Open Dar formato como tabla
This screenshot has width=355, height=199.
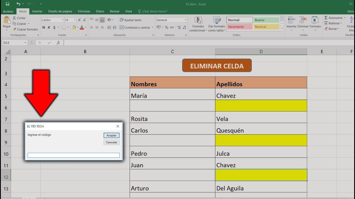(217, 24)
